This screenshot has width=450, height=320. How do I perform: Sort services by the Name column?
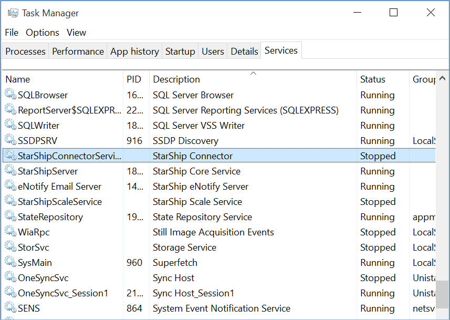click(63, 79)
